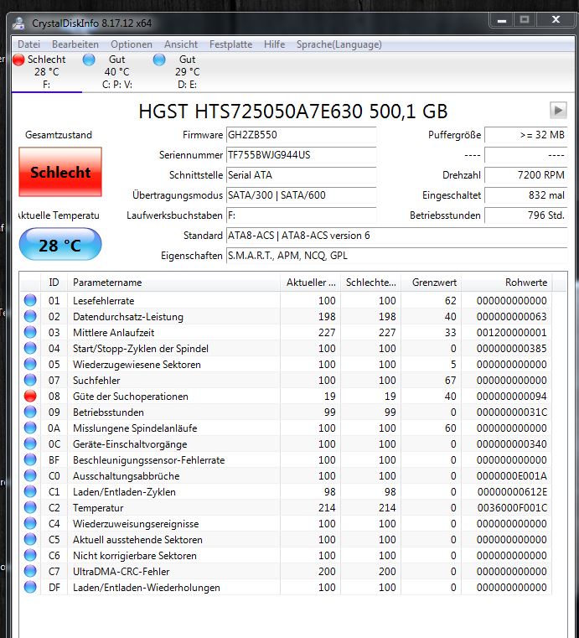Click the Aktueller column header
The height and width of the screenshot is (638, 579).
310,283
